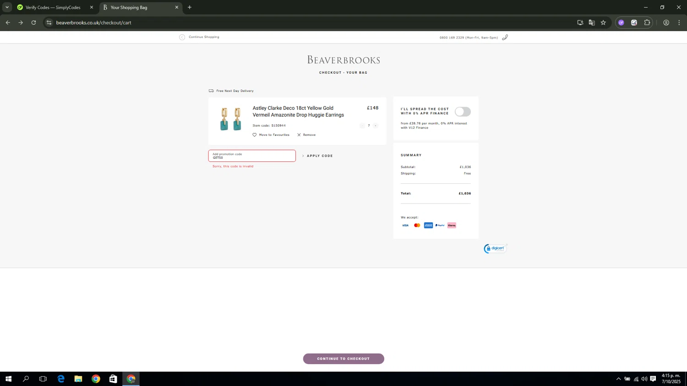
Task: Open Chrome's three-dot menu
Action: (679, 22)
